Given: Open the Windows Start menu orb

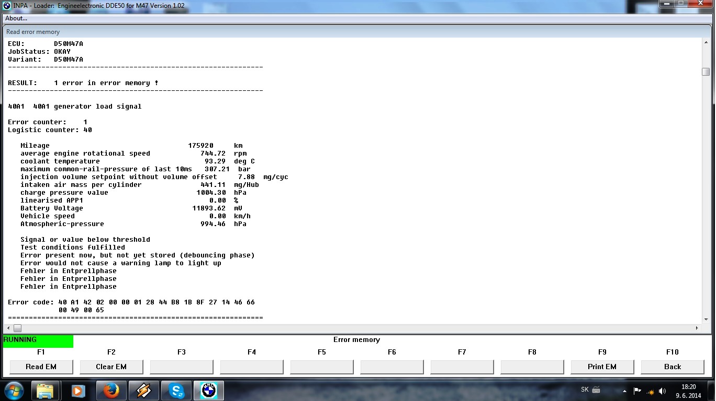Looking at the screenshot, I should pyautogui.click(x=14, y=390).
